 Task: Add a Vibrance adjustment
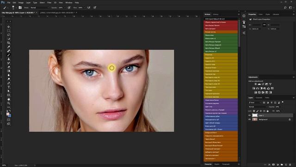pos(270,84)
